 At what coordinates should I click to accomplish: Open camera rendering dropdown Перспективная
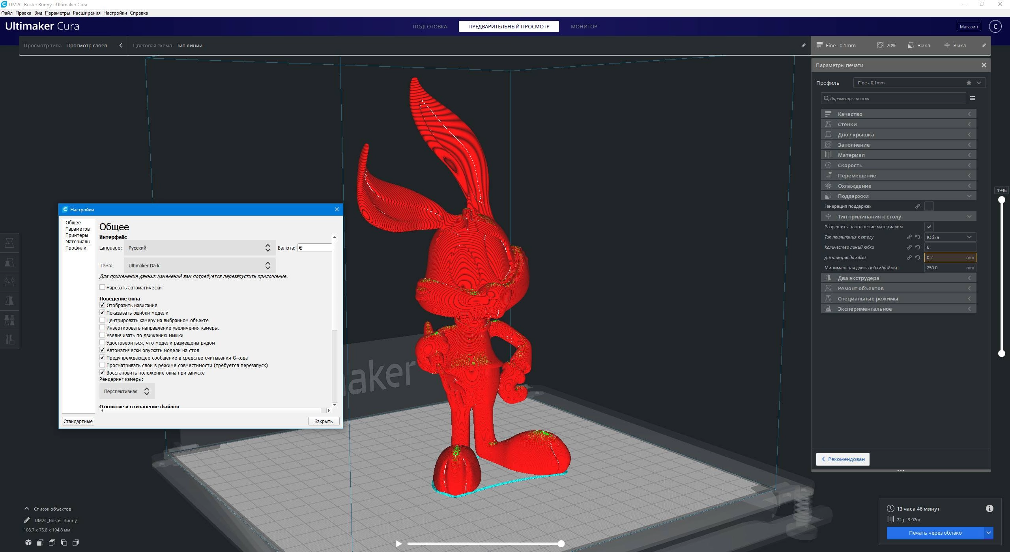[127, 391]
